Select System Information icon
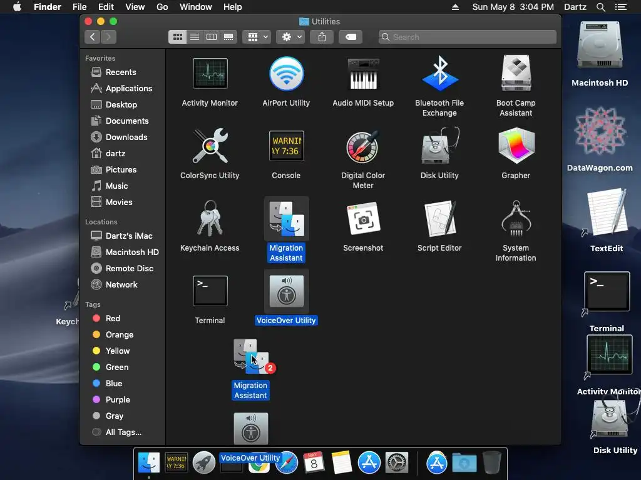The height and width of the screenshot is (480, 641). [516, 218]
